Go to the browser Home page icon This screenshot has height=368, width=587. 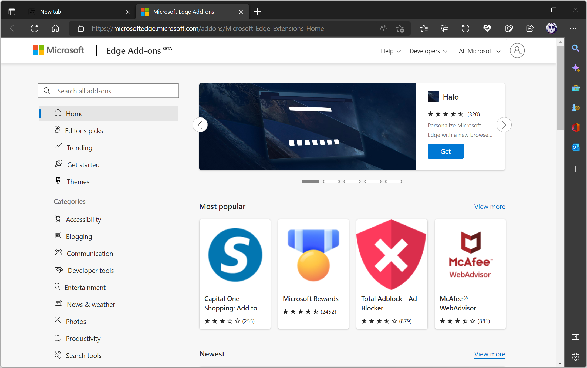55,28
